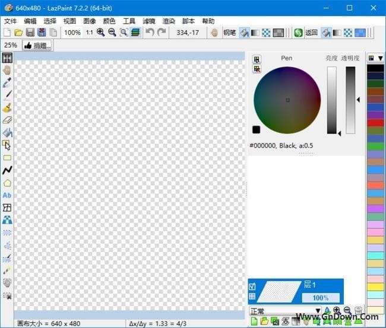Viewport: 386px width, 328px height.
Task: Click the green swap colors icon
Action: pos(298,33)
